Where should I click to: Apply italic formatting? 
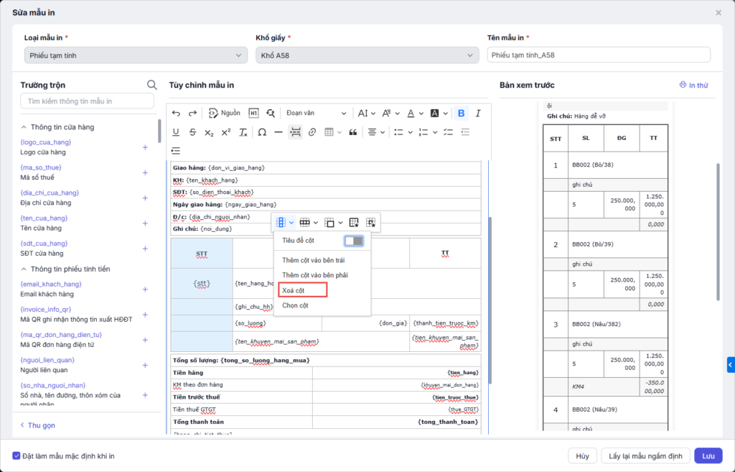(478, 114)
